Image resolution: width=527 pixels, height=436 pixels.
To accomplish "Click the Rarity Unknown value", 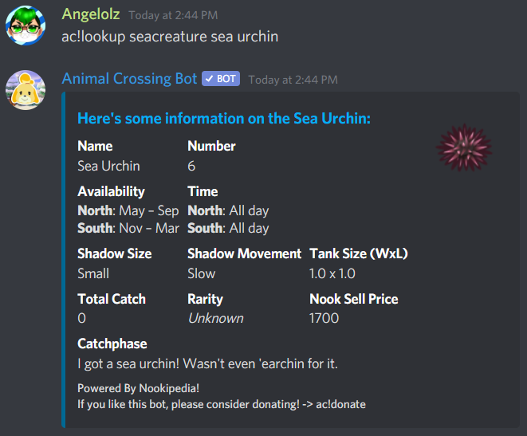I will (215, 318).
